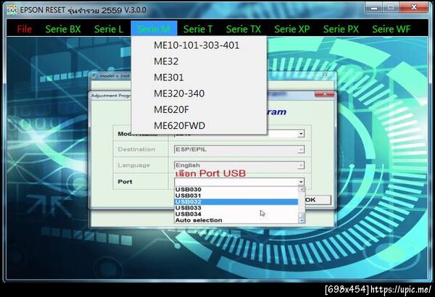Expand the Port dropdown arrow
Image resolution: width=435 pixels, height=297 pixels.
[301, 182]
